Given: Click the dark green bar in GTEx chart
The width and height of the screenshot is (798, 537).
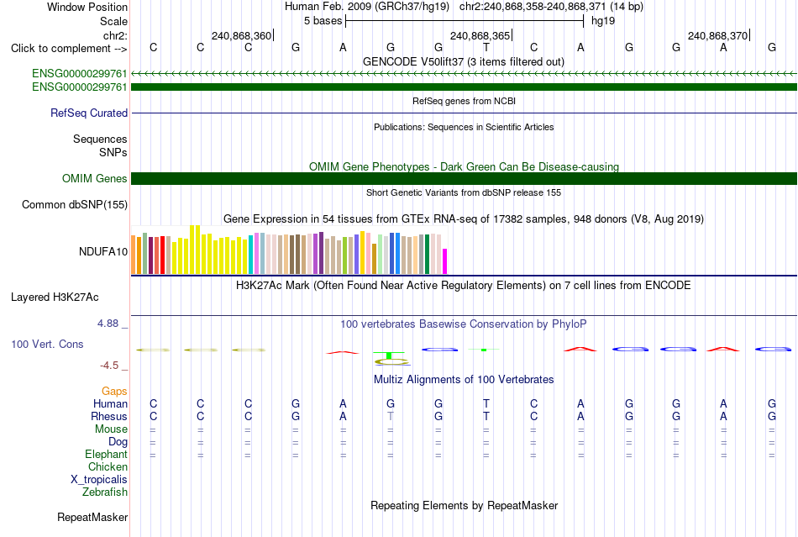Looking at the screenshot, I should click(x=427, y=255).
